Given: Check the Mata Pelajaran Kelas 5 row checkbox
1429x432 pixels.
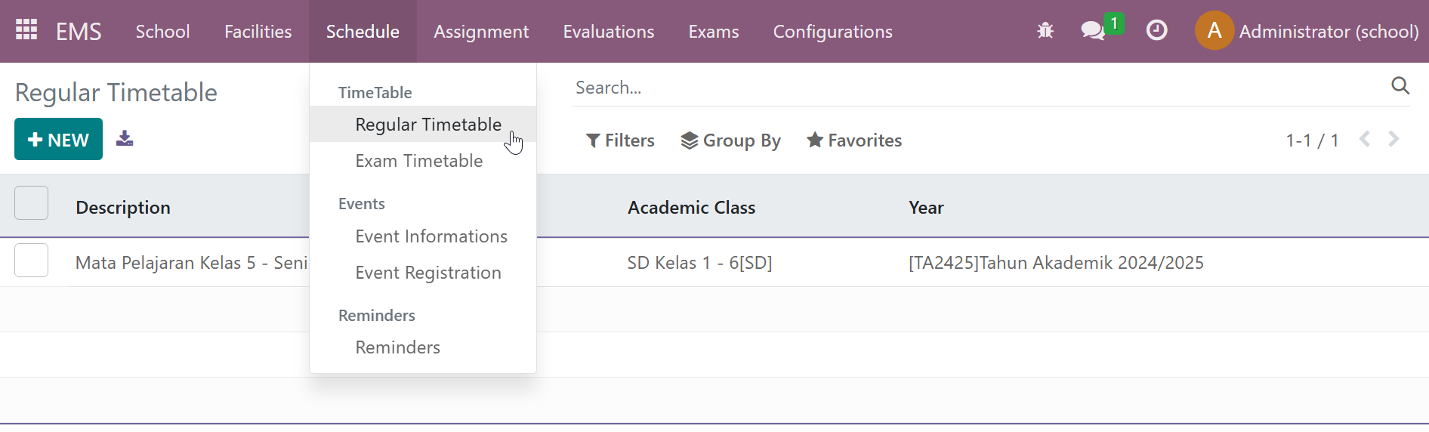Looking at the screenshot, I should 32,261.
